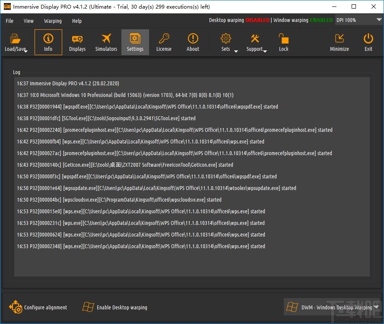Select log entry P32[00000624] wps.exe
The height and width of the screenshot is (324, 384).
[141, 235]
